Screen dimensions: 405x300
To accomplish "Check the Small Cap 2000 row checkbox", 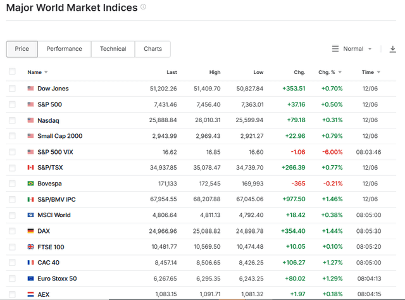I will tap(12, 136).
